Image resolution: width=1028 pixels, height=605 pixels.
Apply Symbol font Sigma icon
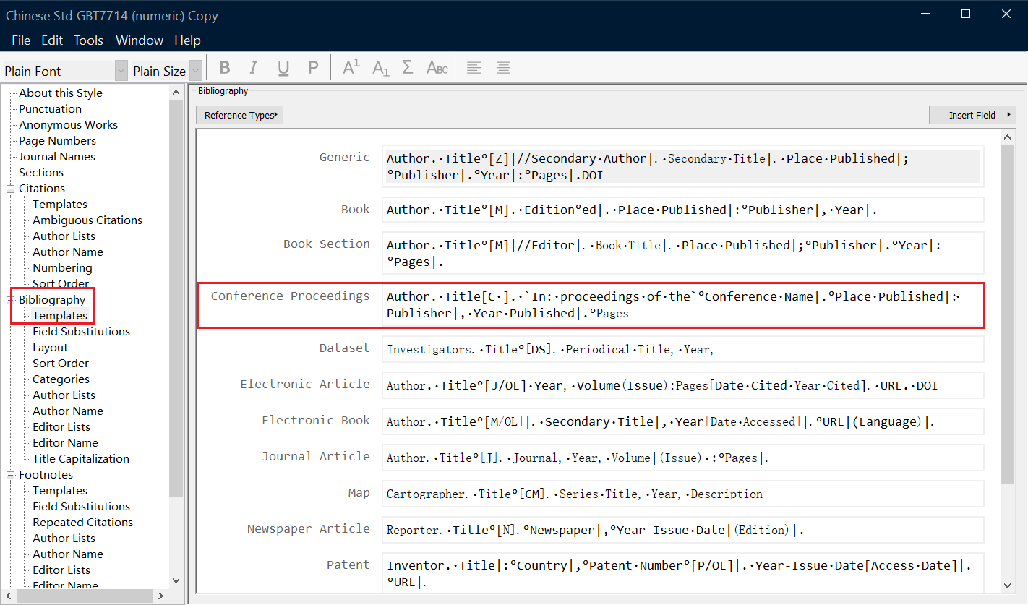[x=408, y=68]
